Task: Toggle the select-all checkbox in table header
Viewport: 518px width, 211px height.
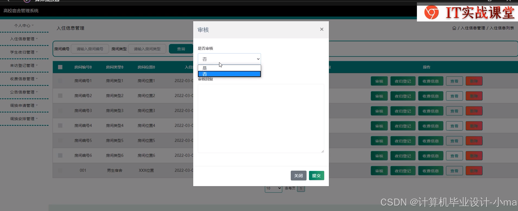Action: [x=60, y=67]
